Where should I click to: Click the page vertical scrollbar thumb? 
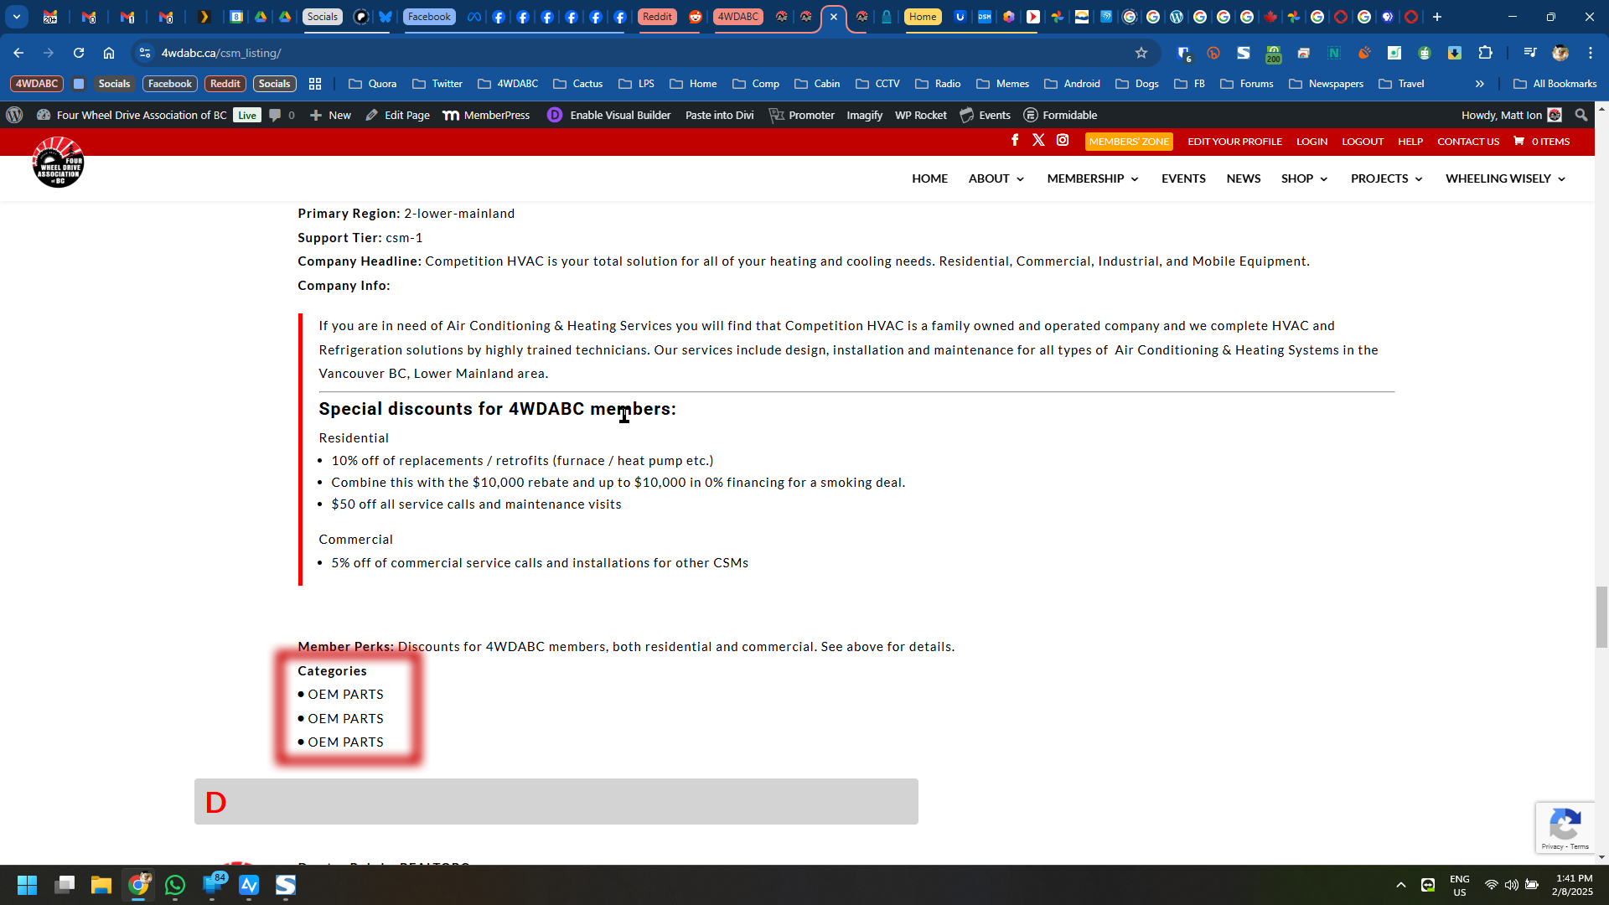point(1601,617)
